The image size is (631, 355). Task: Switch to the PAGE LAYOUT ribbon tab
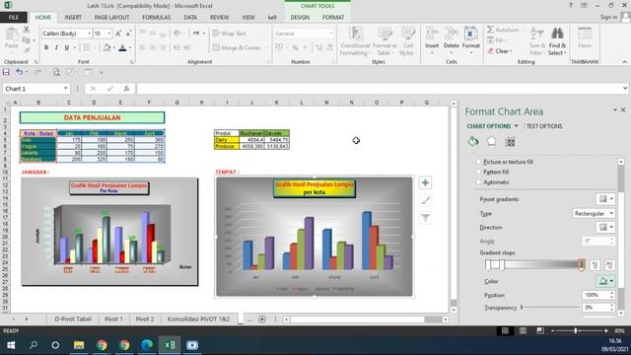tap(111, 18)
